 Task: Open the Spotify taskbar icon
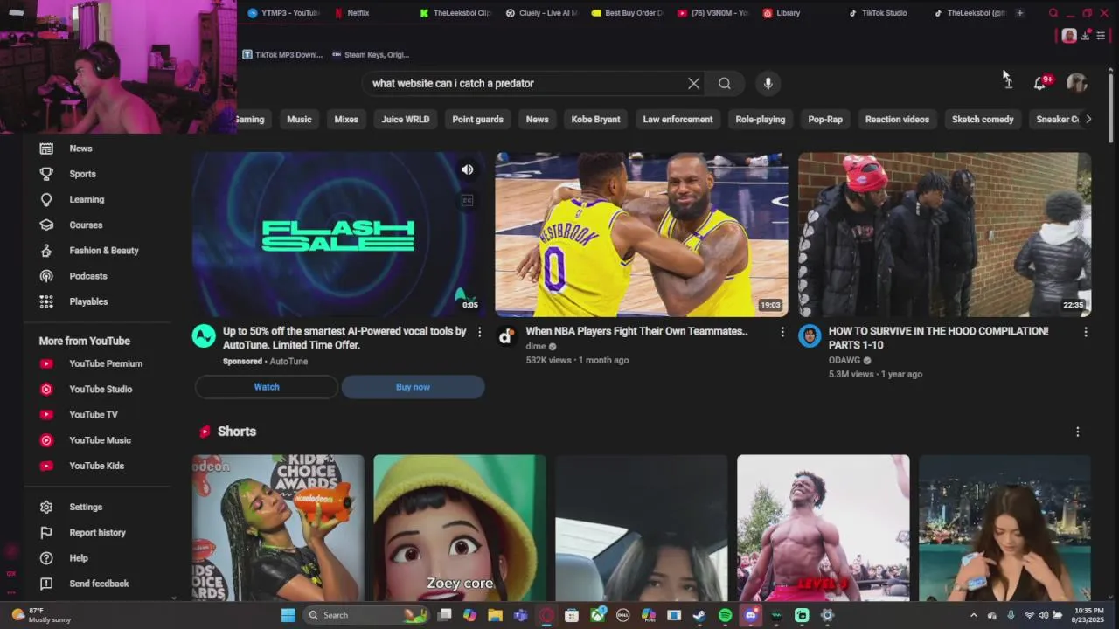pos(725,615)
